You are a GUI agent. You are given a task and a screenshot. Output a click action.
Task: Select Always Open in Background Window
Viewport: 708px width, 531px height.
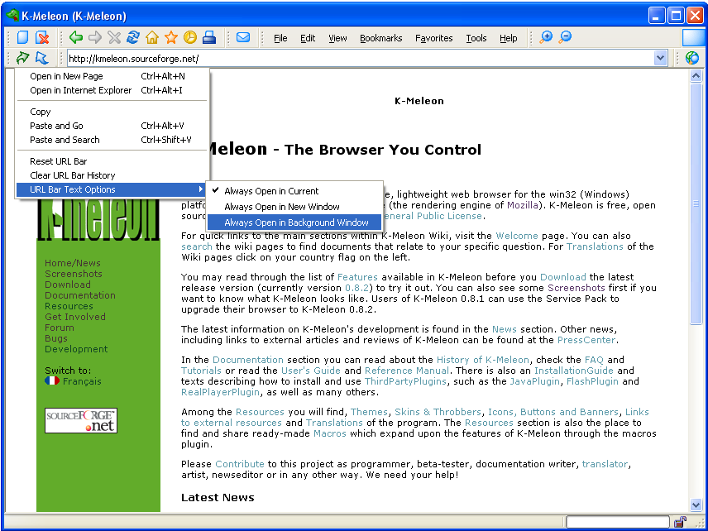(x=296, y=222)
